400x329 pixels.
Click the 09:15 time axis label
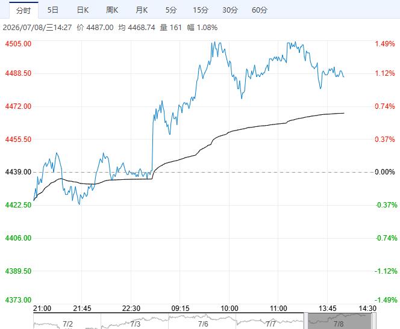click(x=180, y=309)
